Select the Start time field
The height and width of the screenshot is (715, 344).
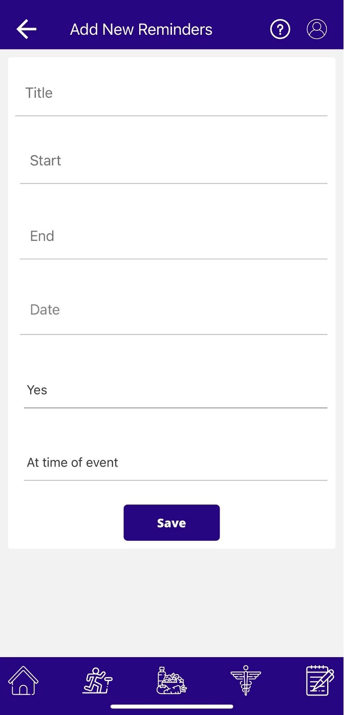click(173, 161)
